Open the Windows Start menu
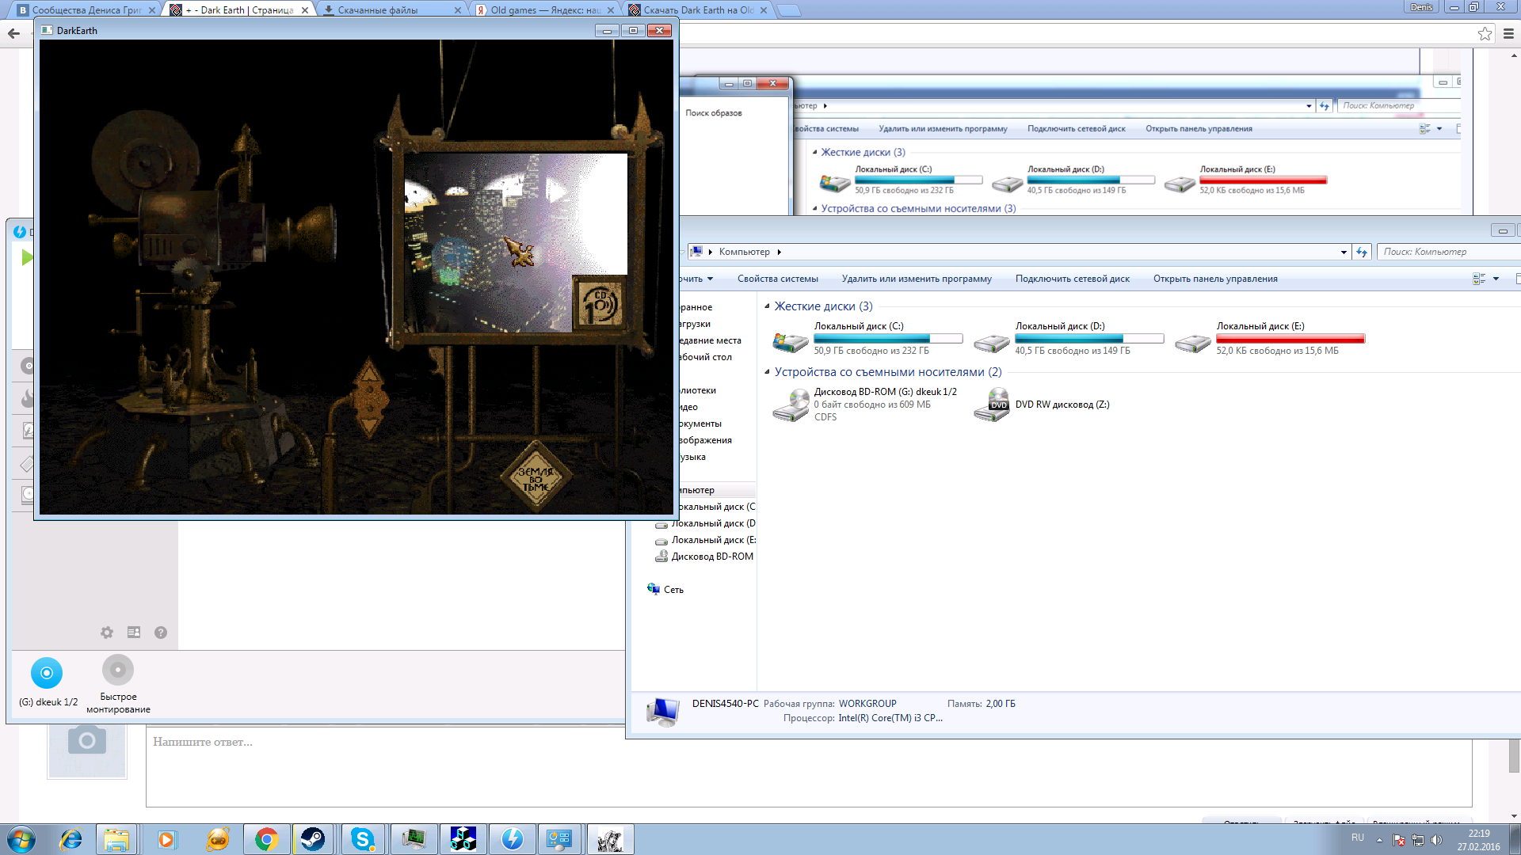 (21, 839)
